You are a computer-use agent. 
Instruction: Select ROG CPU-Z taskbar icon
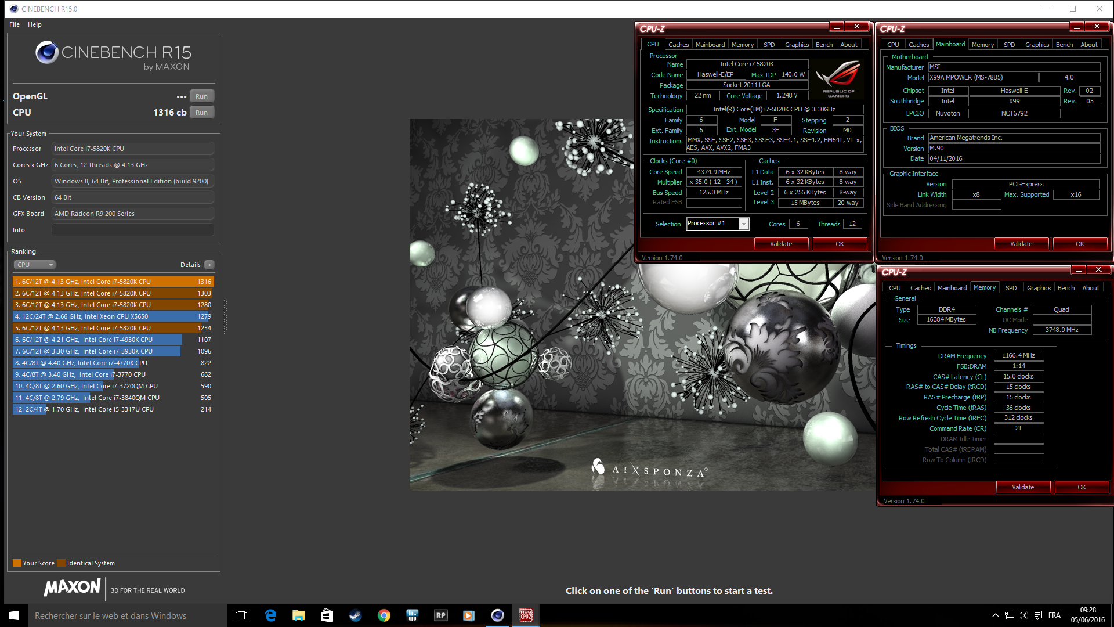[526, 615]
